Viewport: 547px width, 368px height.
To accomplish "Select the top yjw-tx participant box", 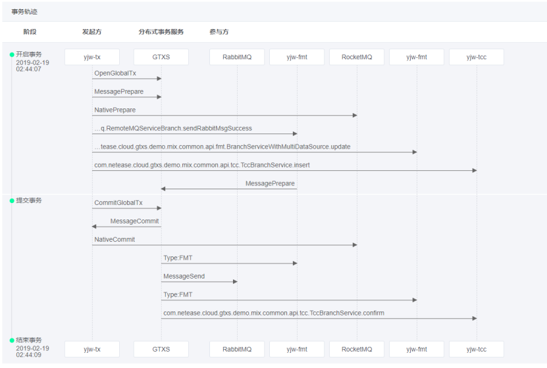I will tap(92, 57).
